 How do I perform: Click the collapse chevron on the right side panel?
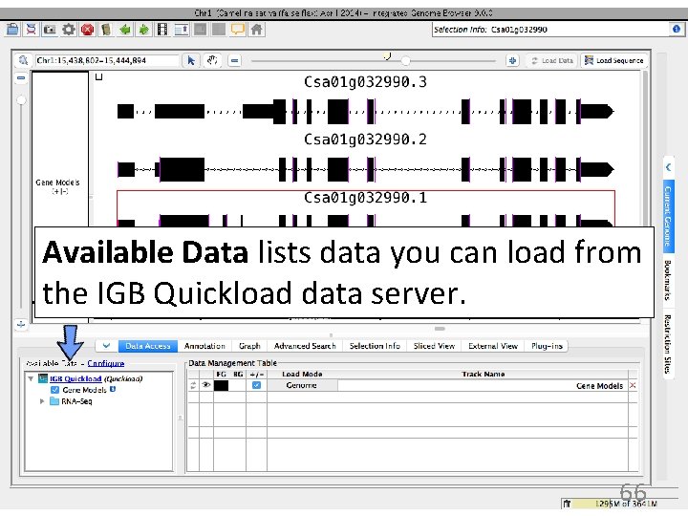(668, 167)
